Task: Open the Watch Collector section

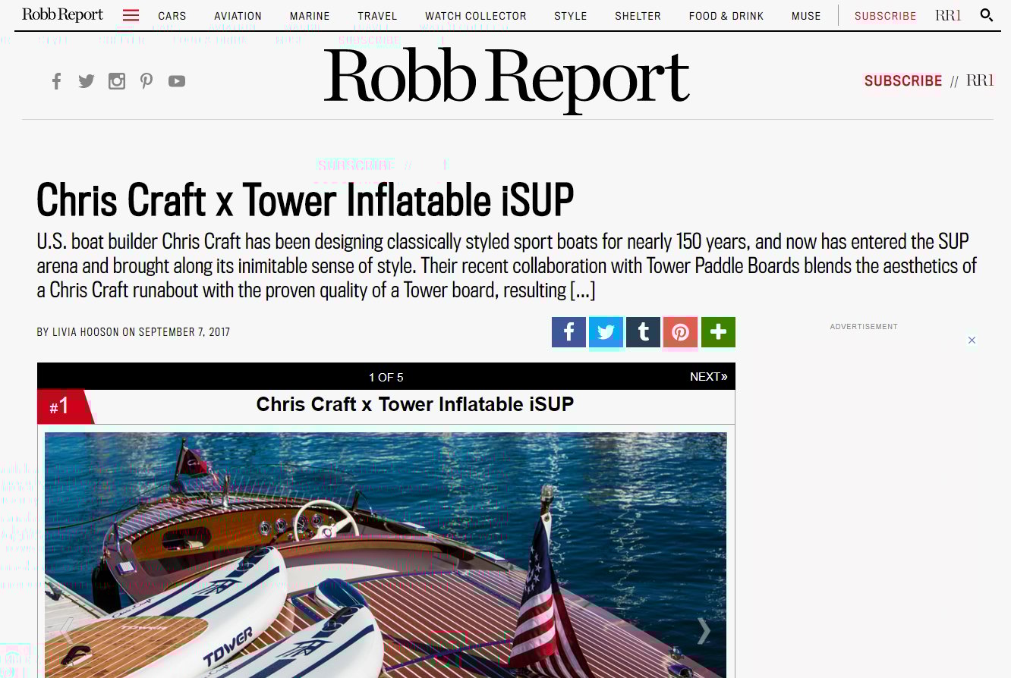Action: (x=476, y=16)
